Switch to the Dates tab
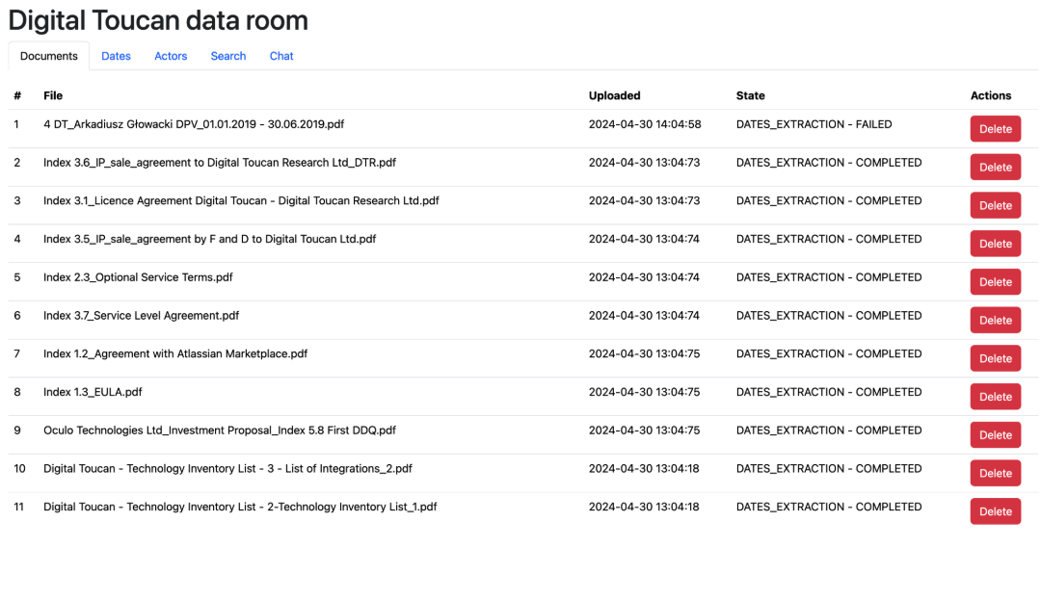This screenshot has height=600, width=1041. tap(116, 56)
